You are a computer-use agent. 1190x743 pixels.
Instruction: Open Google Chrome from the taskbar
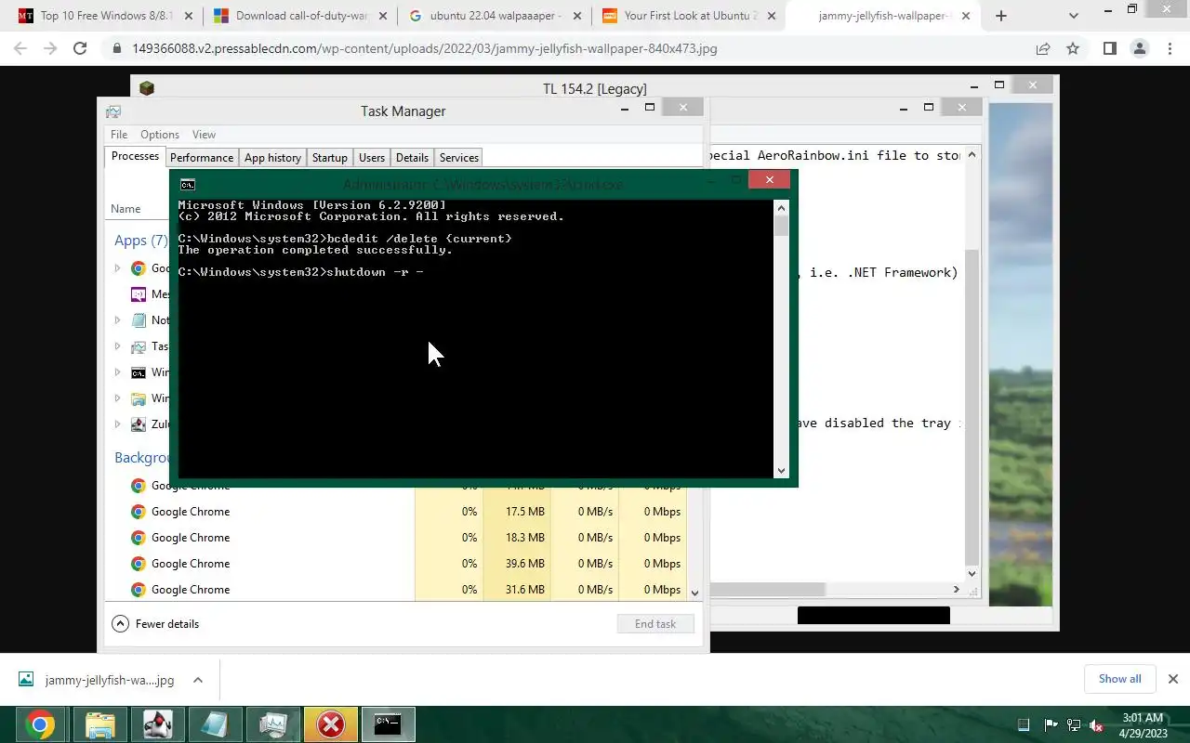click(39, 724)
